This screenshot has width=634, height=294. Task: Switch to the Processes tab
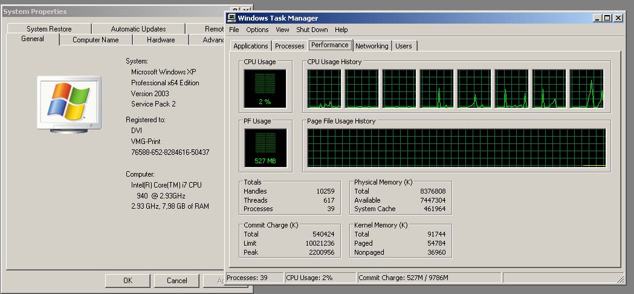pos(290,46)
